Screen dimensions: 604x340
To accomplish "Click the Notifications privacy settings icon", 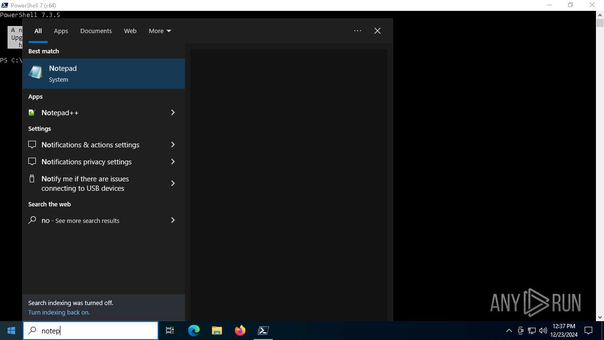I will tap(32, 161).
